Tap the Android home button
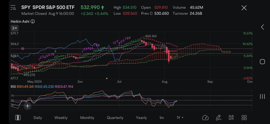The height and width of the screenshot is (124, 270). pyautogui.click(x=262, y=62)
